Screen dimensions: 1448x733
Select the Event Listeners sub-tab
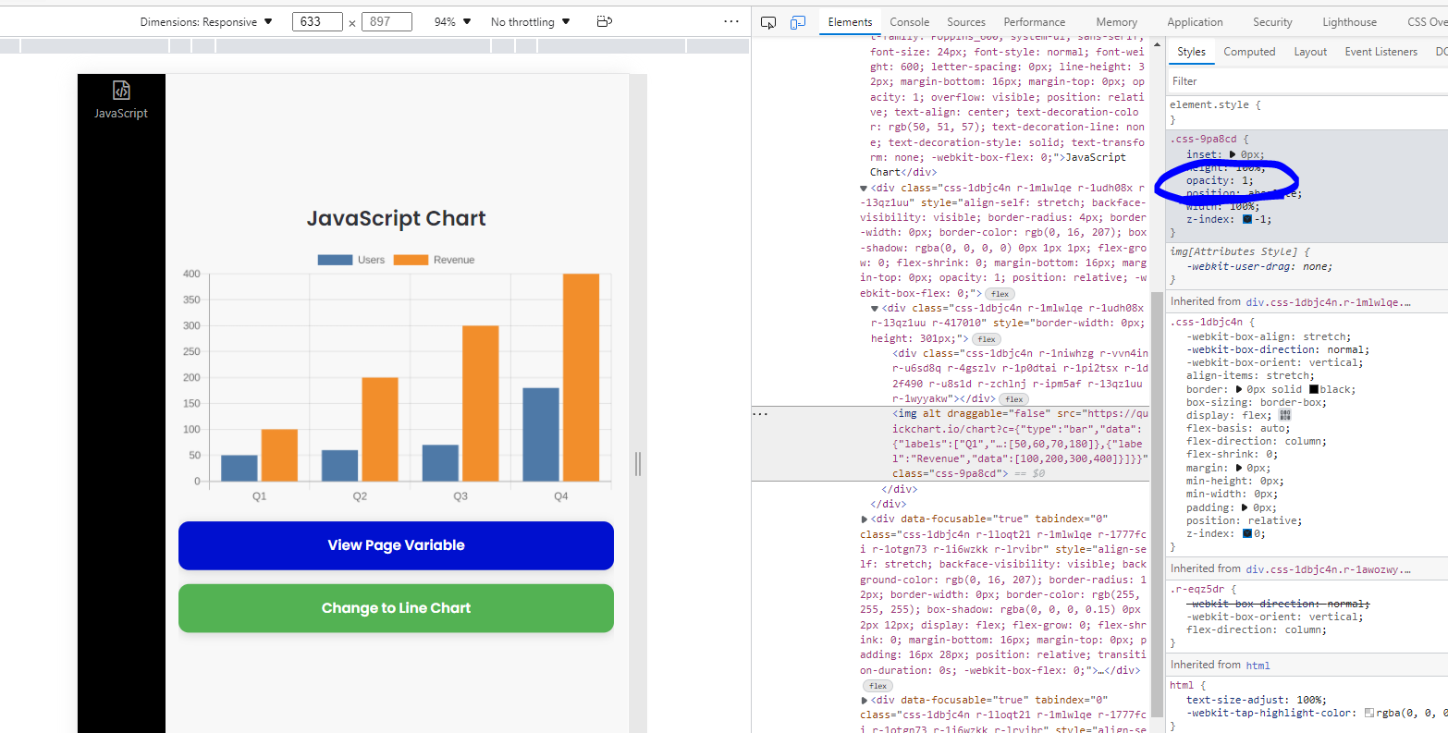[x=1381, y=52]
